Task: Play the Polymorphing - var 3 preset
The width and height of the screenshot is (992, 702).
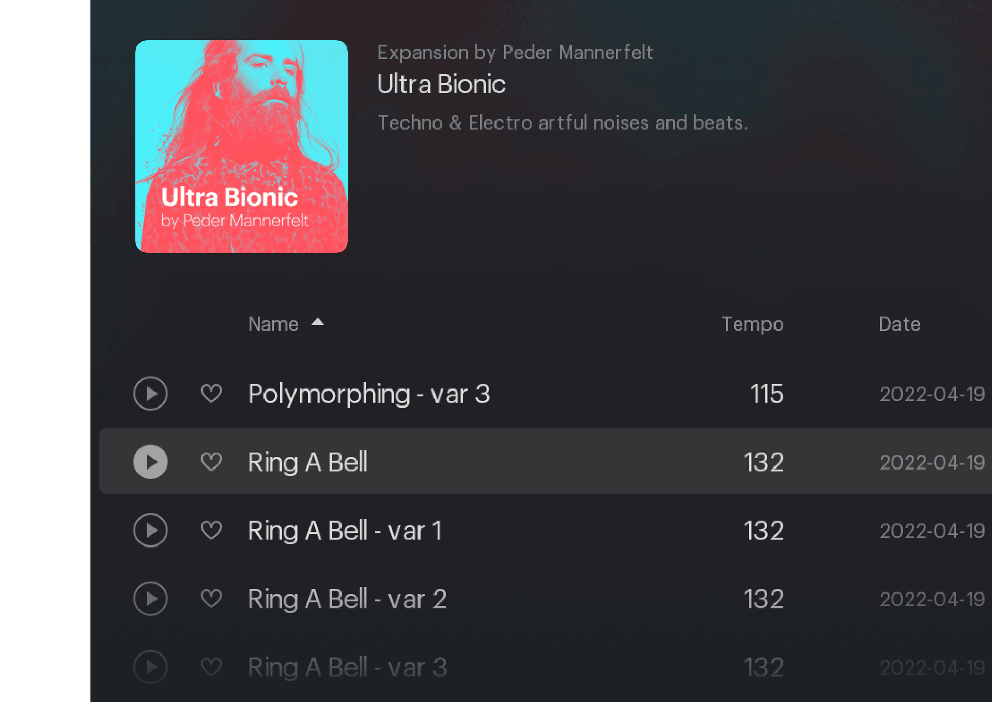Action: [x=150, y=394]
